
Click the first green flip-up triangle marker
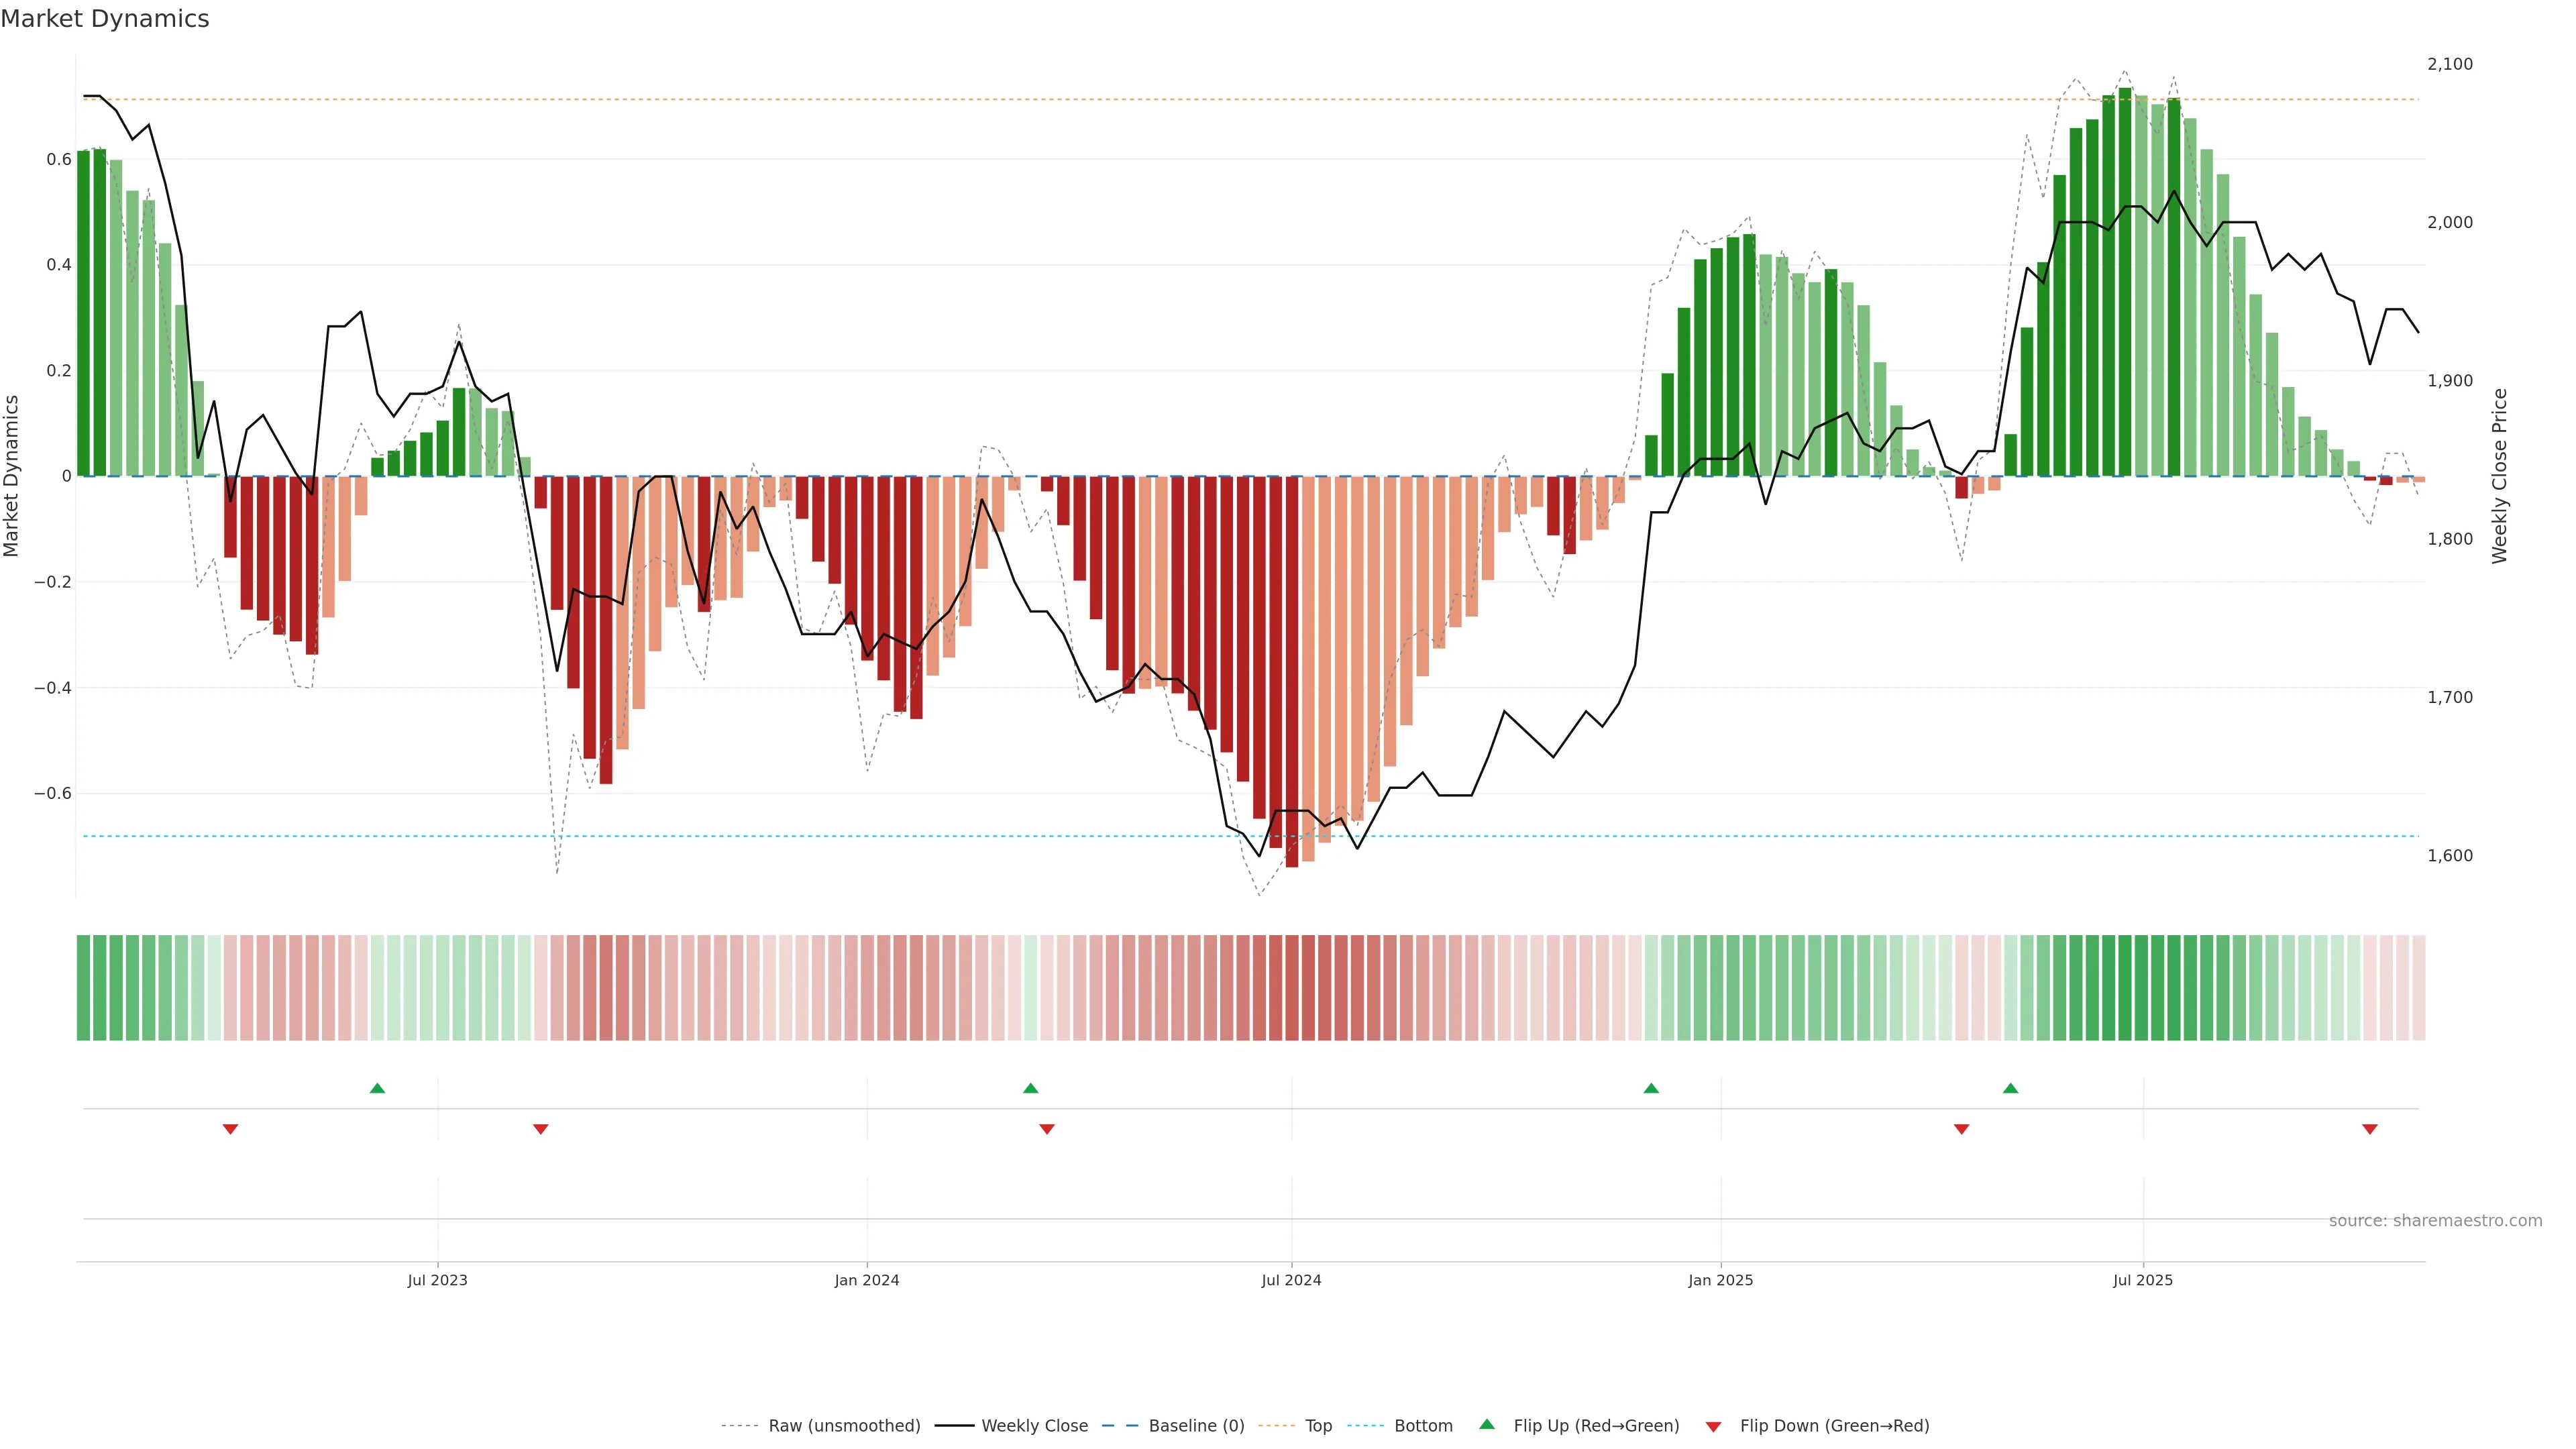[377, 1088]
